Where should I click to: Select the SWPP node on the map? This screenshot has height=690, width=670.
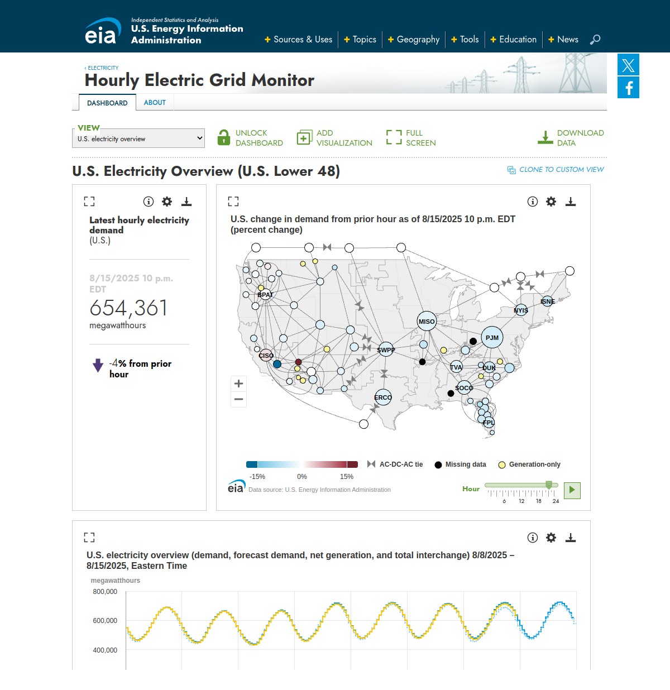386,350
